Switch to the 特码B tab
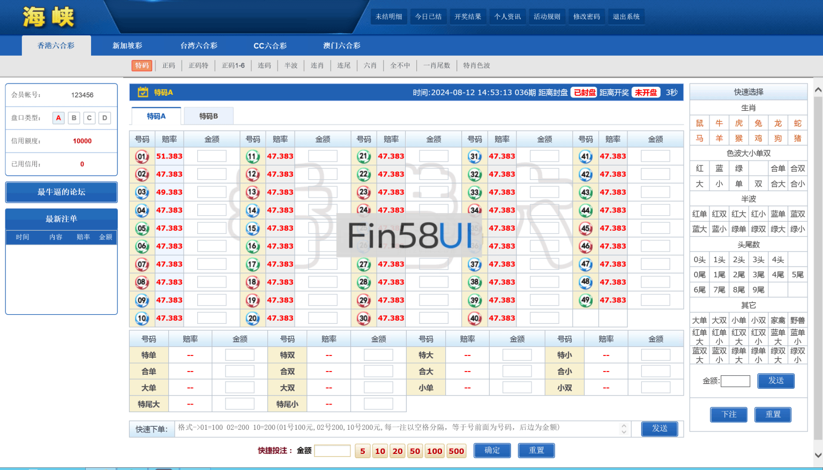The width and height of the screenshot is (823, 470). (x=208, y=116)
